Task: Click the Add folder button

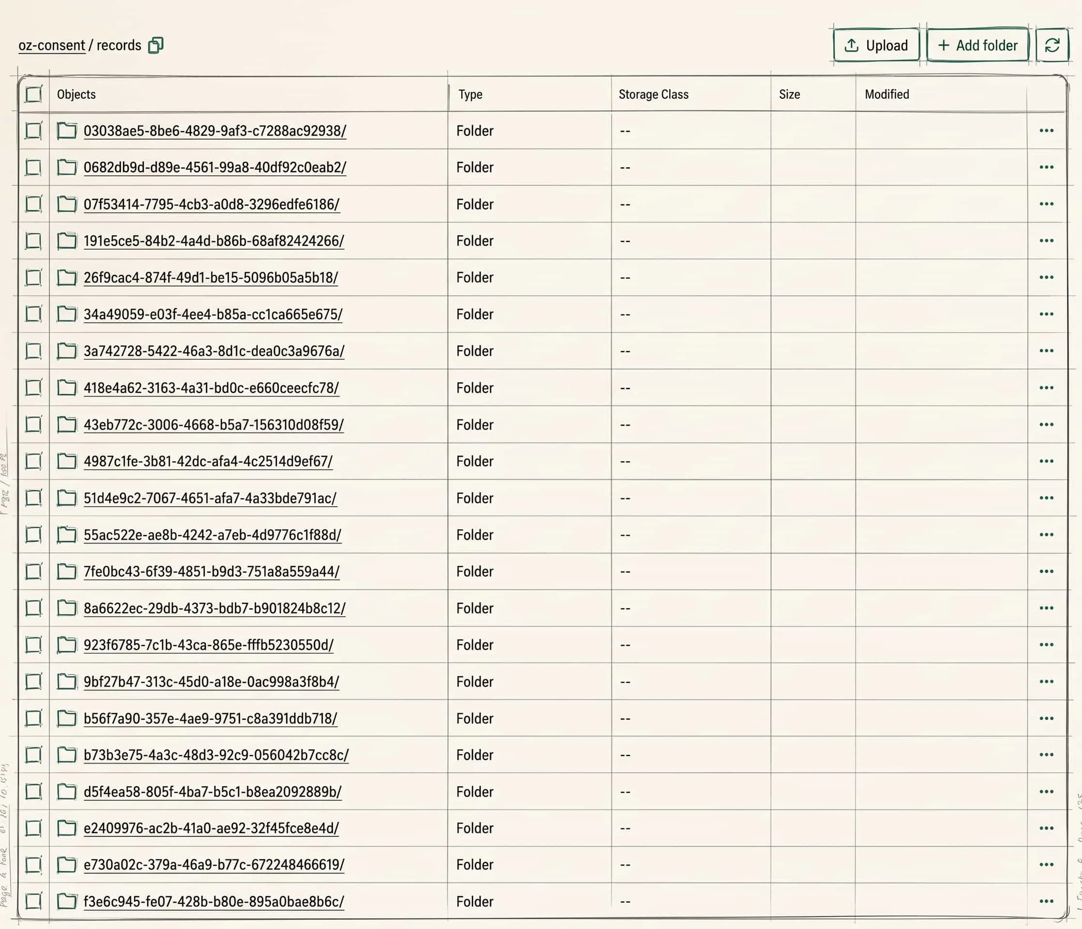Action: tap(977, 45)
